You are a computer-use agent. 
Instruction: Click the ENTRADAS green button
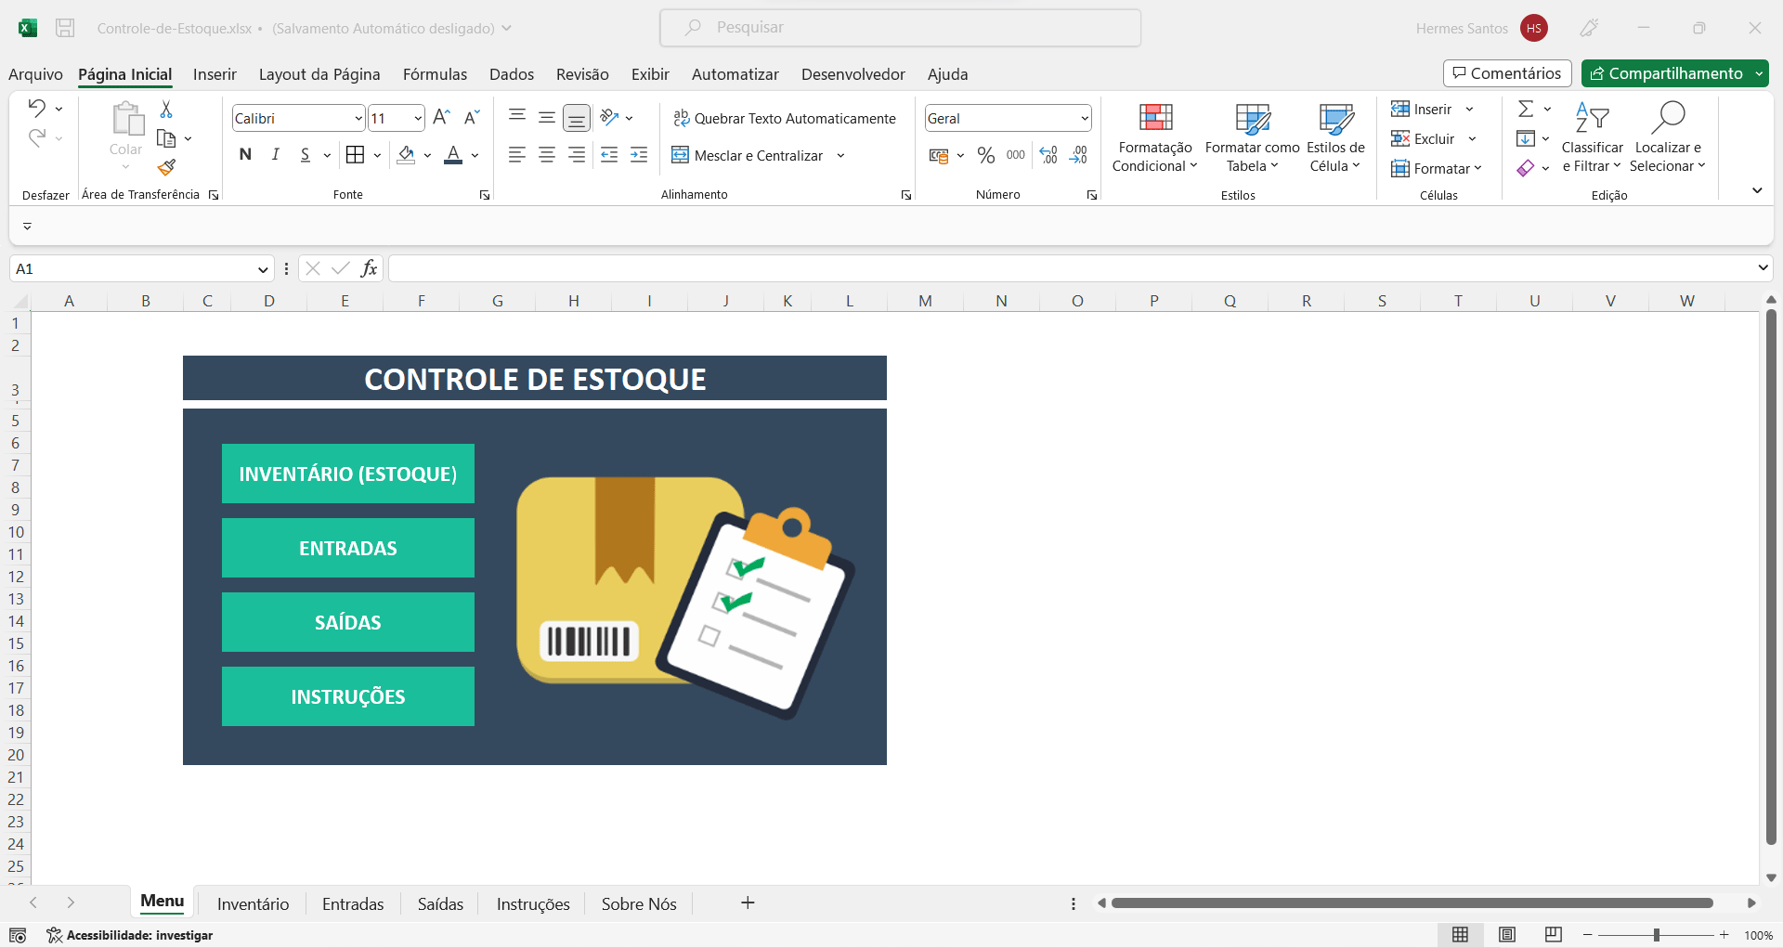pos(348,548)
